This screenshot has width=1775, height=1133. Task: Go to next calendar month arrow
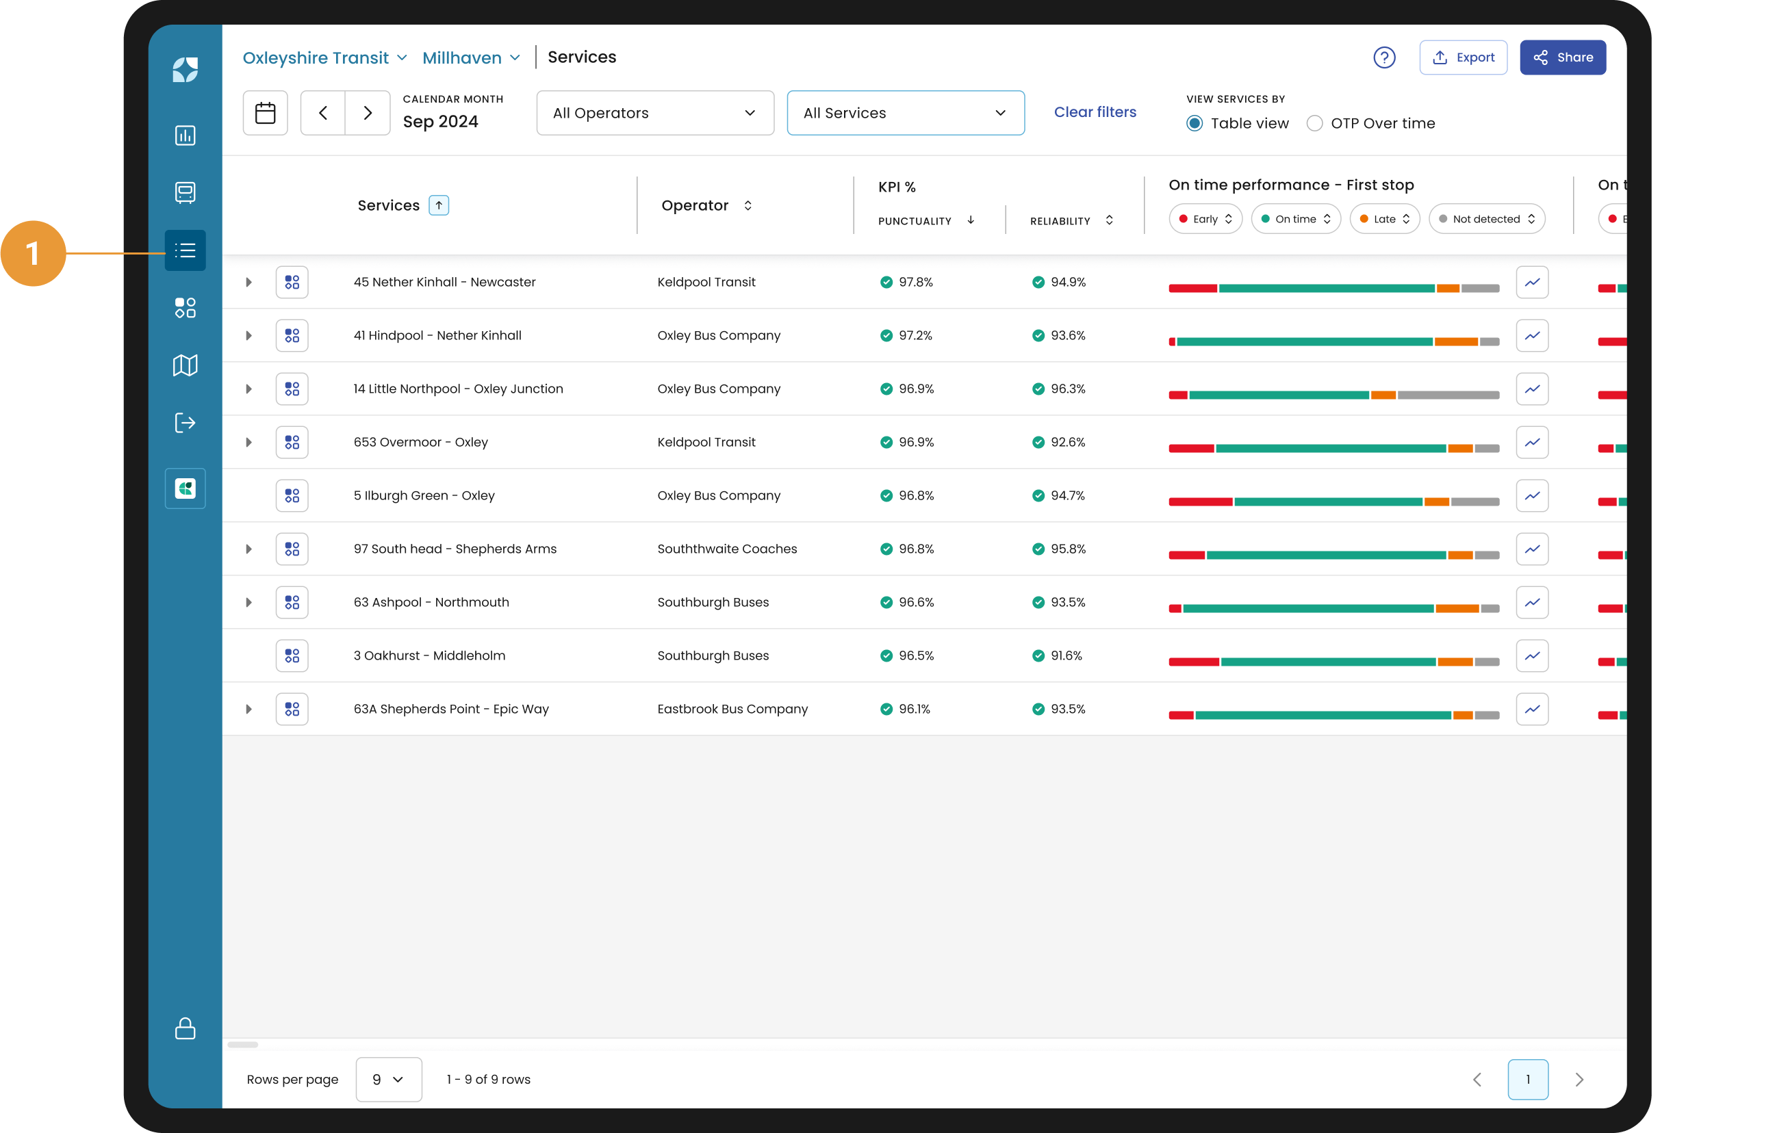point(367,113)
